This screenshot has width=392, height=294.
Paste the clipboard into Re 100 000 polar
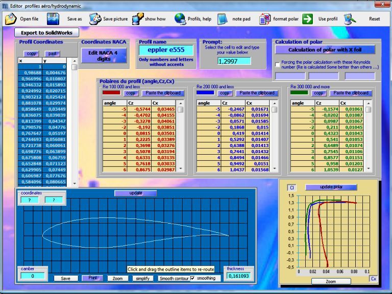point(163,93)
